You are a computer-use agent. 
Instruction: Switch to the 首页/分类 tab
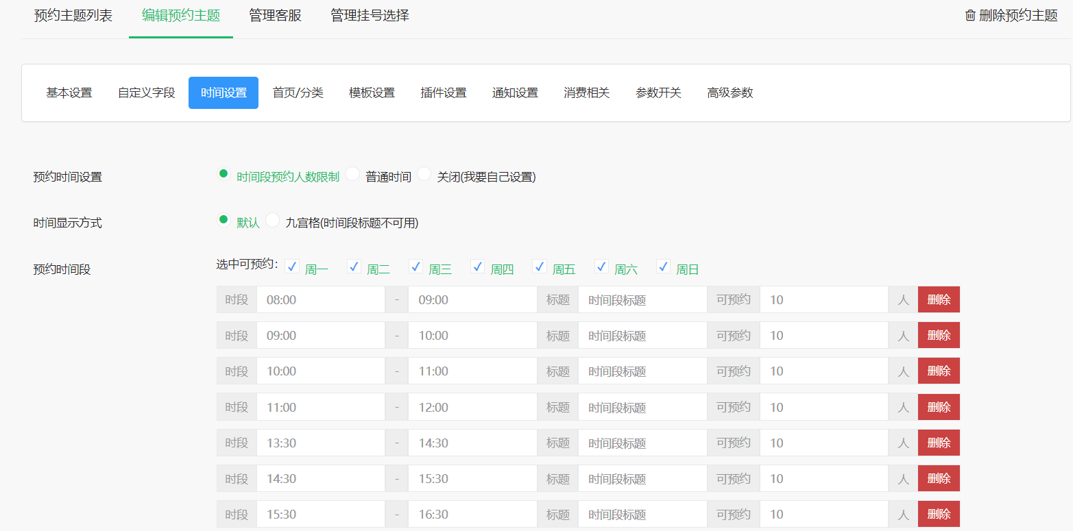[x=298, y=92]
